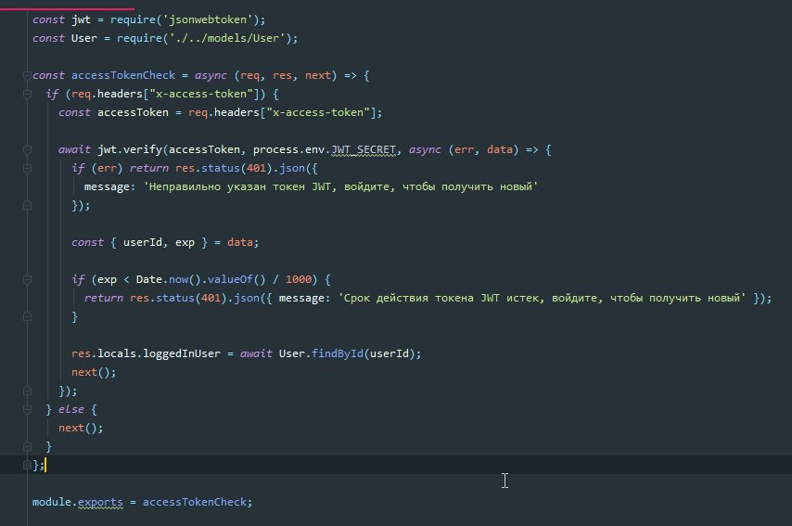792x526 pixels.
Task: Click next(); inside the else block
Action: click(x=81, y=428)
